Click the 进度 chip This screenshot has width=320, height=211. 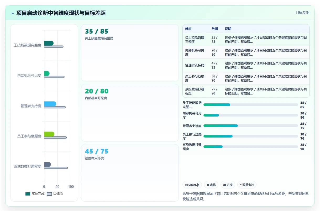click(228, 185)
